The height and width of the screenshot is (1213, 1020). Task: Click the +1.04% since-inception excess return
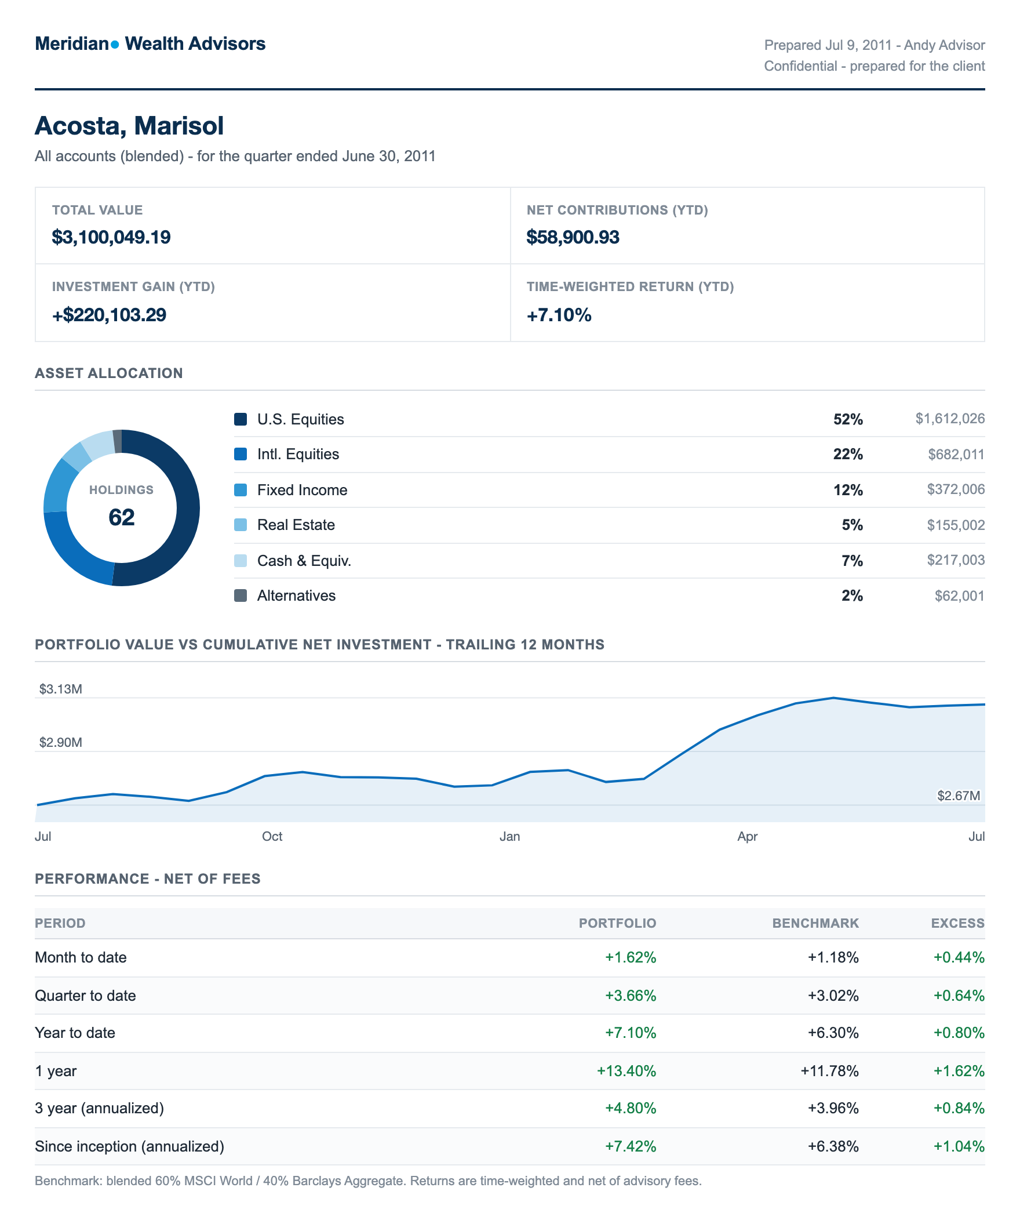(959, 1146)
